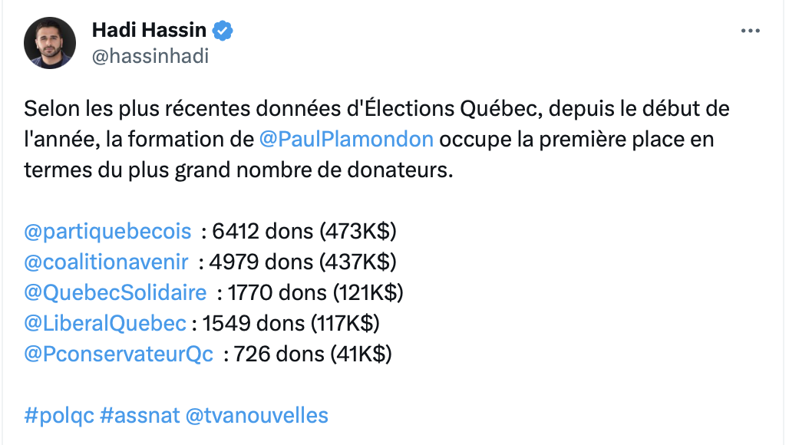Click the '726 dons (41K$)' text
Image resolution: width=789 pixels, height=445 pixels.
[x=312, y=354]
